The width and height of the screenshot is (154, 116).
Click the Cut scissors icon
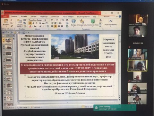[11, 20]
